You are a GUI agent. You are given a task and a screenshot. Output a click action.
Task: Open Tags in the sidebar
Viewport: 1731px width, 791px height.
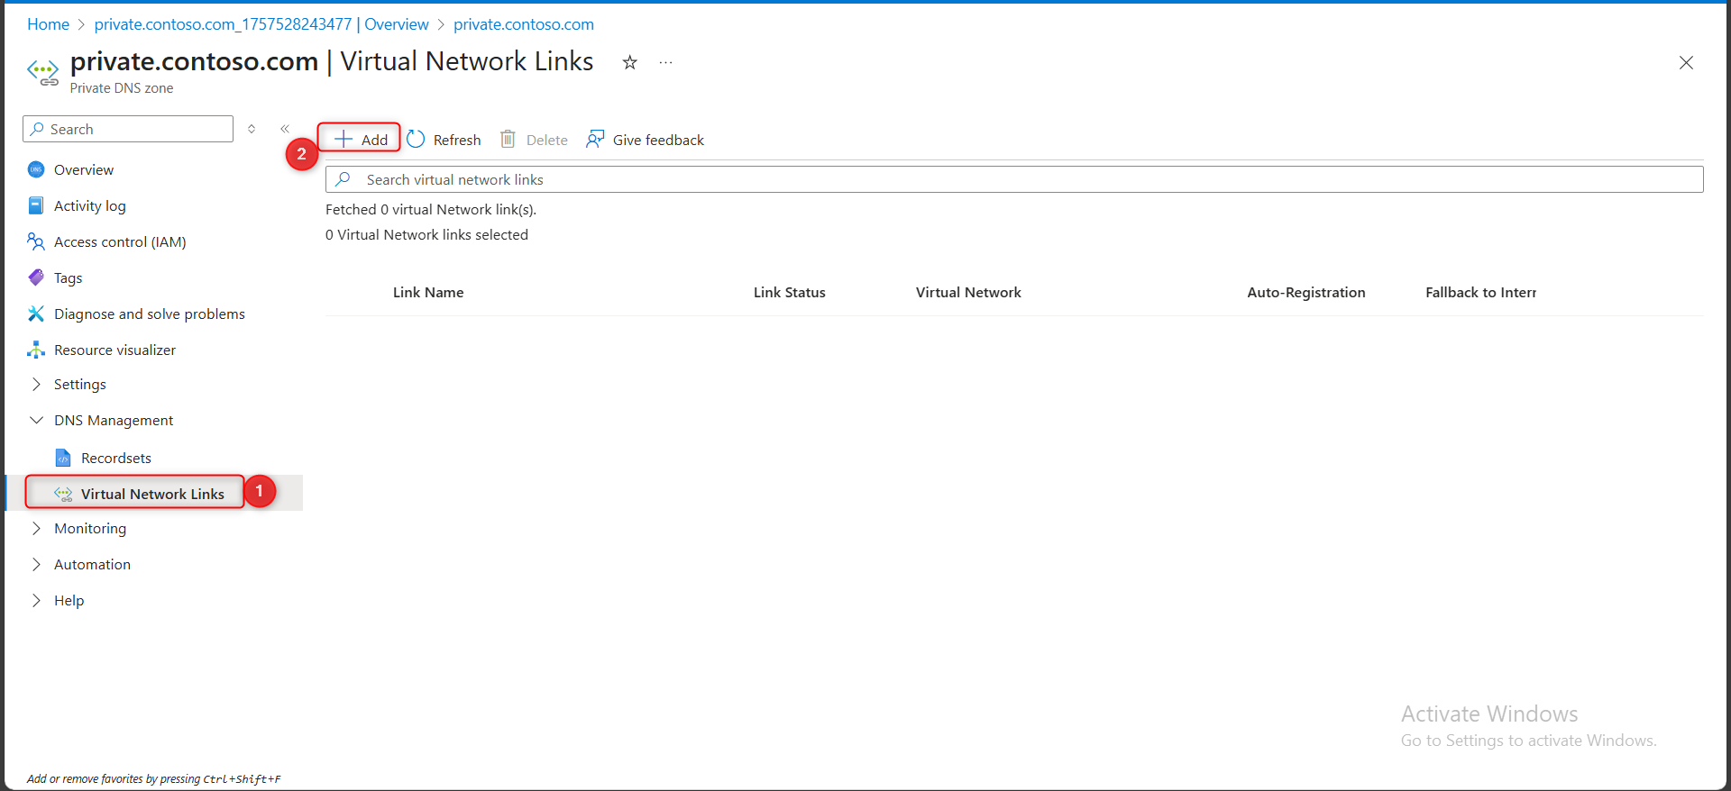69,277
